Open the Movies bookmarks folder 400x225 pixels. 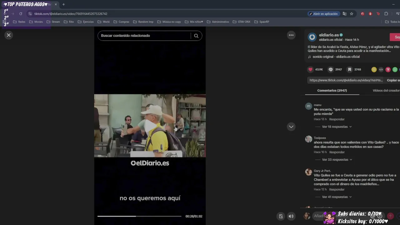coord(36,22)
